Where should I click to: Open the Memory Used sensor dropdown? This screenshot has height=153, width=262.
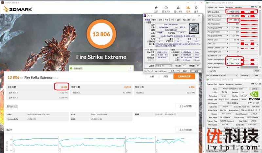tap(227, 40)
